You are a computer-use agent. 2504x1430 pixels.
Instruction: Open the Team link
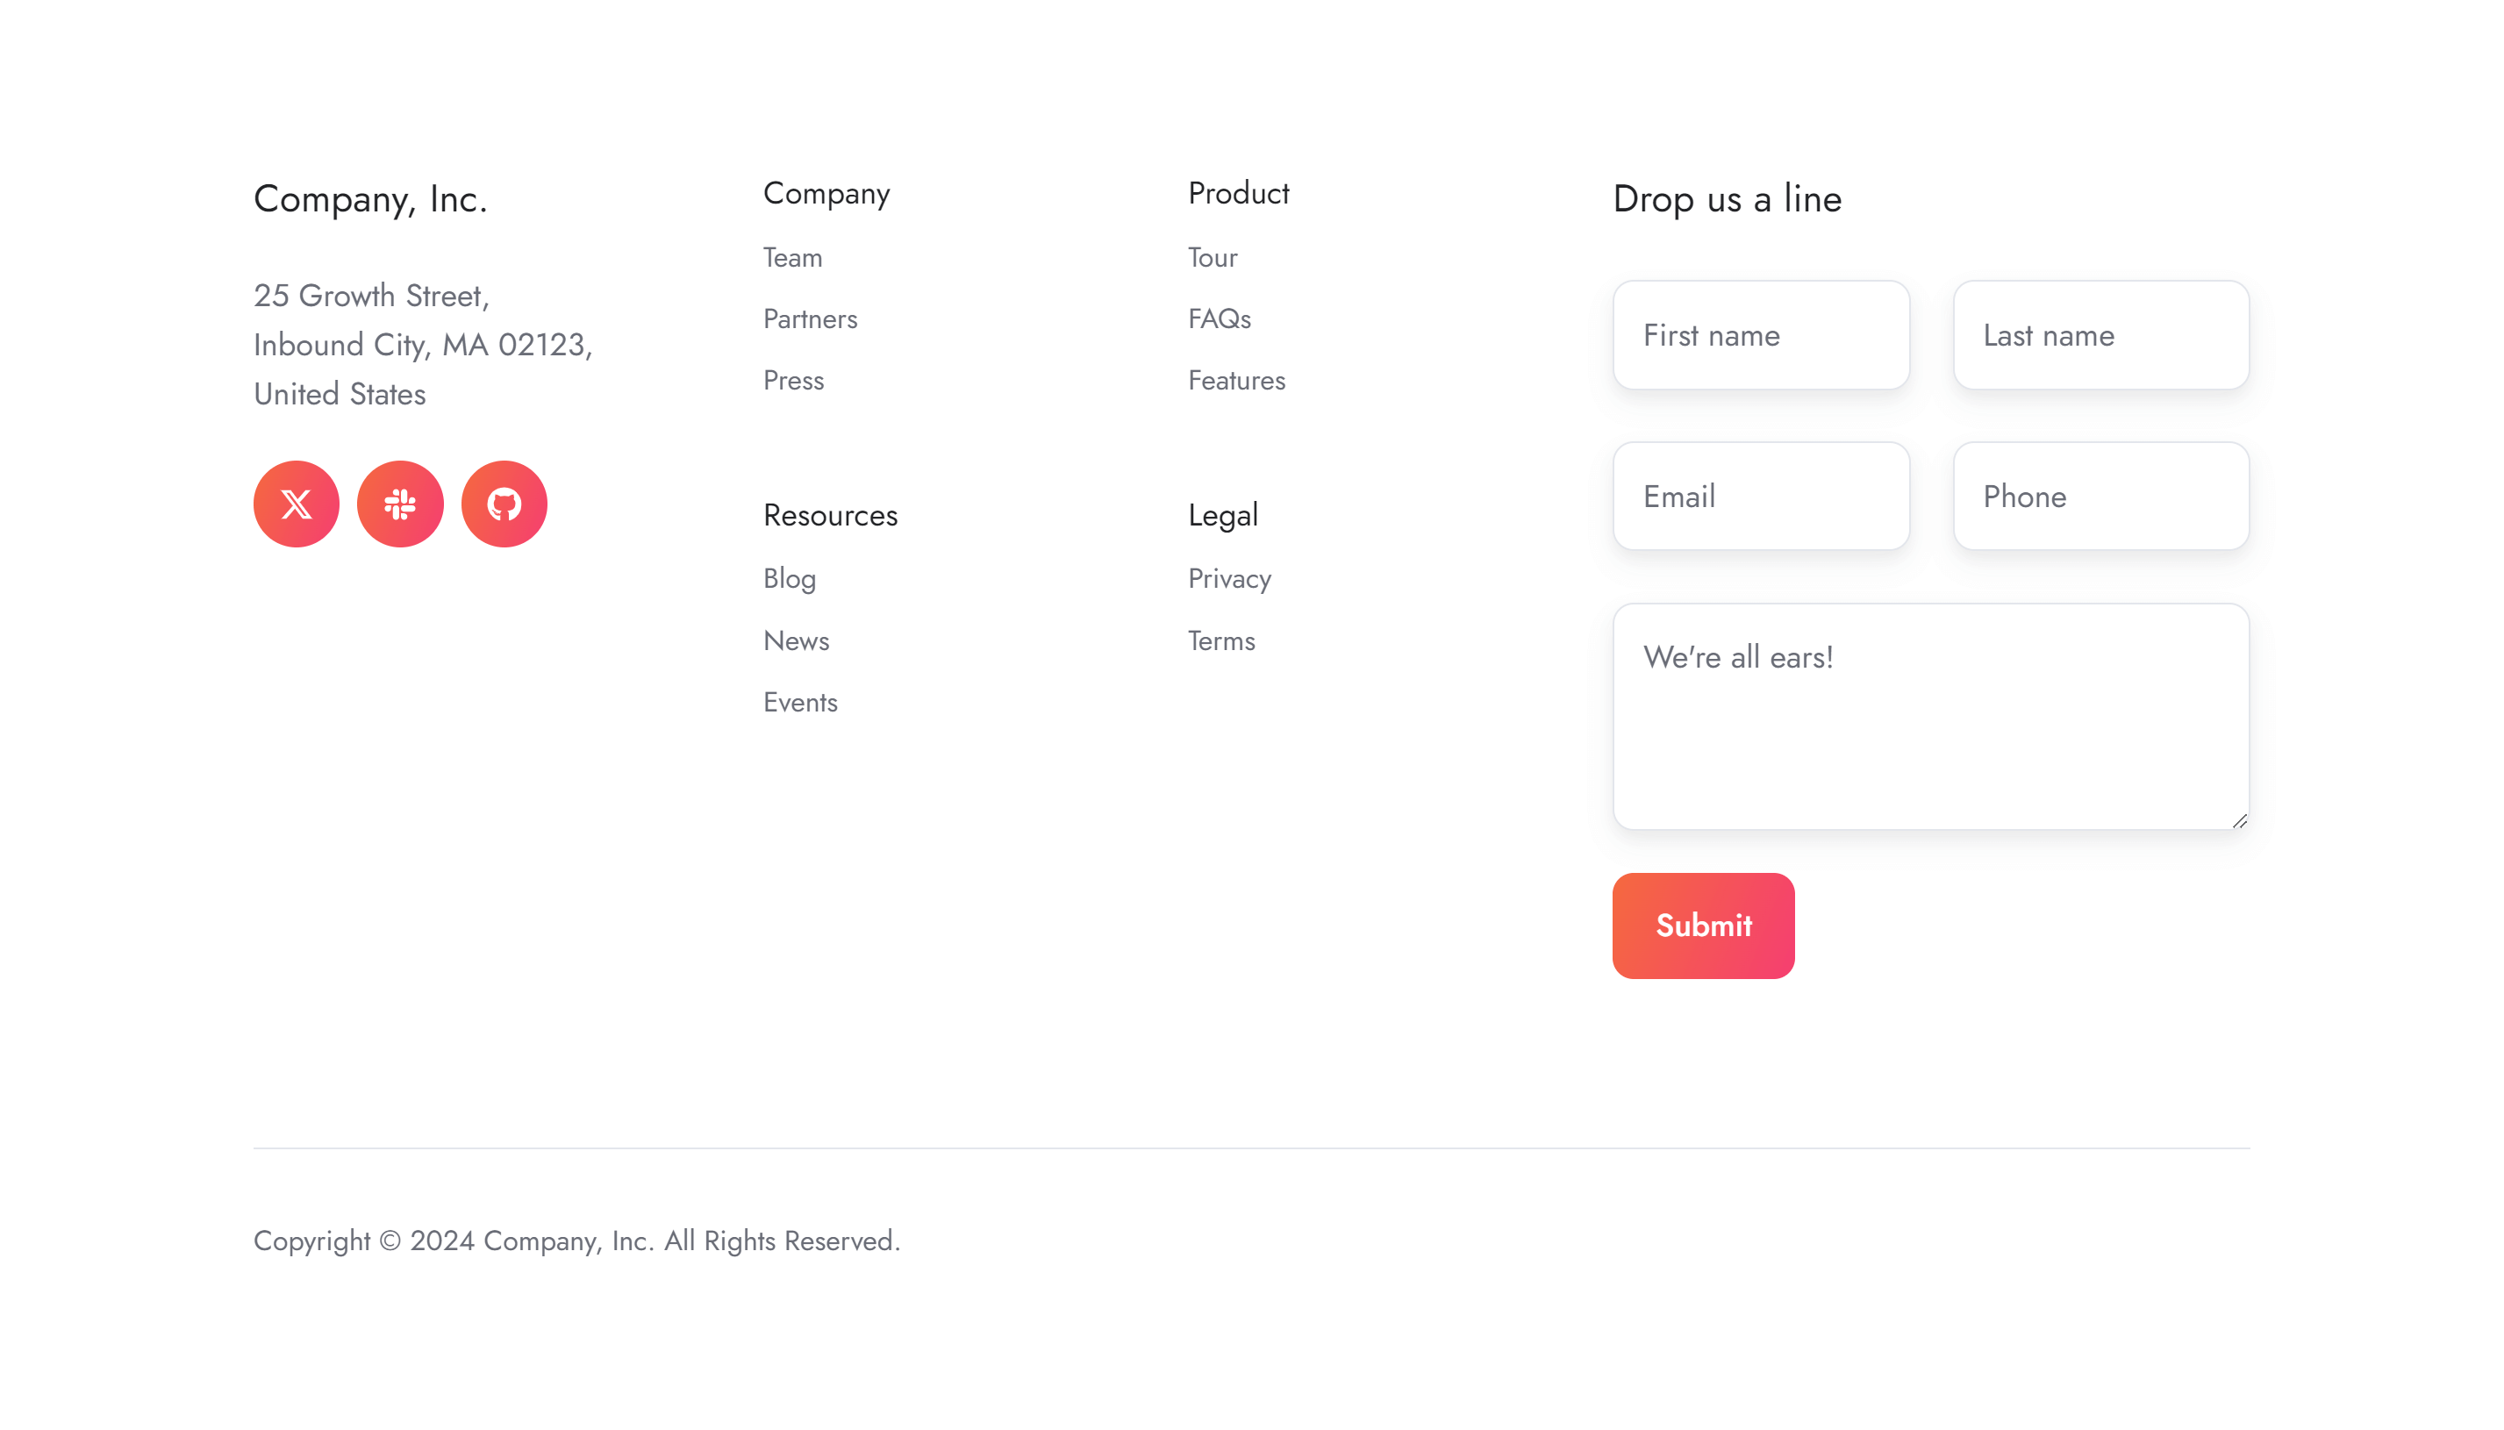(x=791, y=257)
